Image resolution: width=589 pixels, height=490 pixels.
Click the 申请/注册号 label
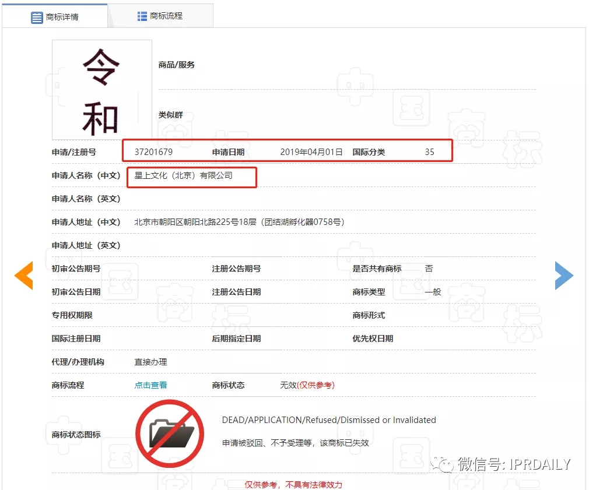74,152
